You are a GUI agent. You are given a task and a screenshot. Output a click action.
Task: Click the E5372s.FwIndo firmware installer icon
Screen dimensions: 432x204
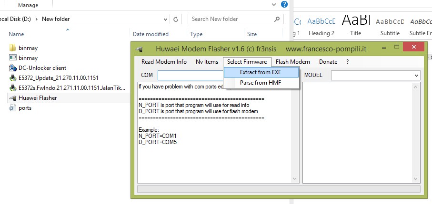click(12, 87)
